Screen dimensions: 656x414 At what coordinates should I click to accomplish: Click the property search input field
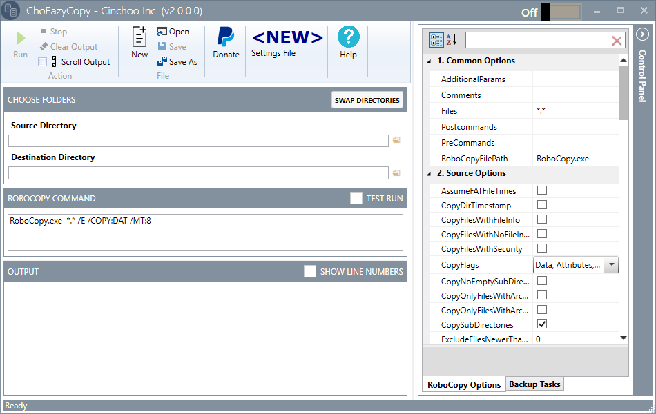pos(538,41)
